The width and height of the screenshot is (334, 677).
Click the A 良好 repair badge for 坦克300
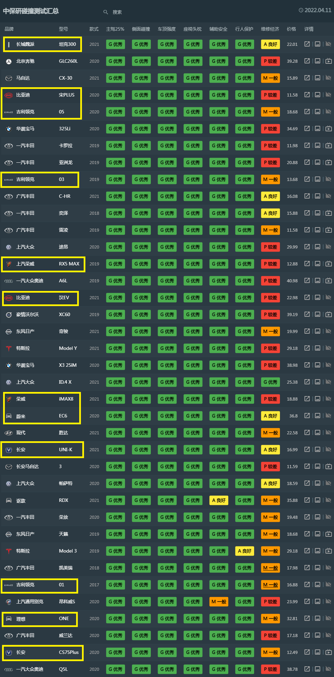coord(270,44)
